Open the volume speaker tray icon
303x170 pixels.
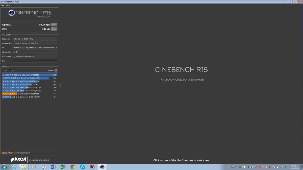click(x=285, y=167)
